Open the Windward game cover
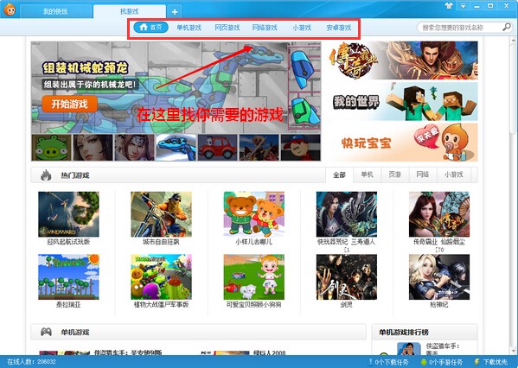The image size is (518, 368). [x=68, y=214]
